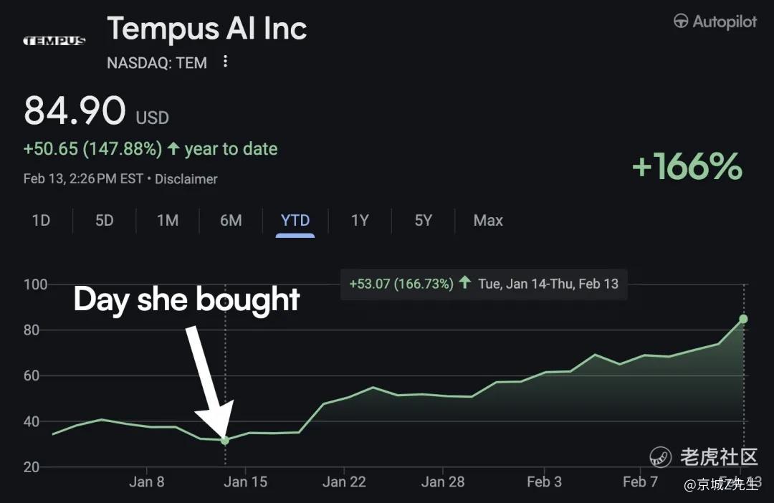The height and width of the screenshot is (503, 774).
Task: Select the 1D time range tab
Action: click(41, 221)
